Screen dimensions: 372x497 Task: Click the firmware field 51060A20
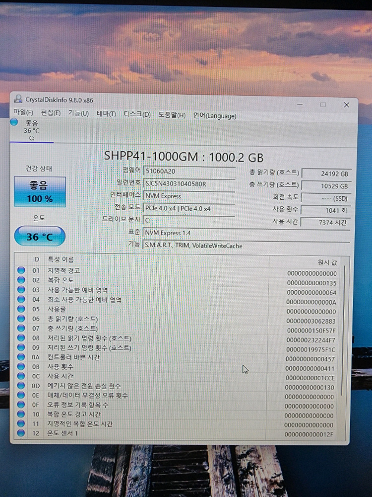pyautogui.click(x=189, y=171)
